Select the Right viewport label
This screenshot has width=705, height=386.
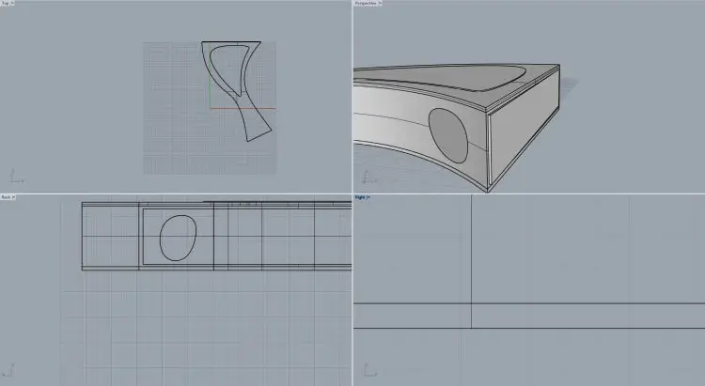(x=359, y=197)
